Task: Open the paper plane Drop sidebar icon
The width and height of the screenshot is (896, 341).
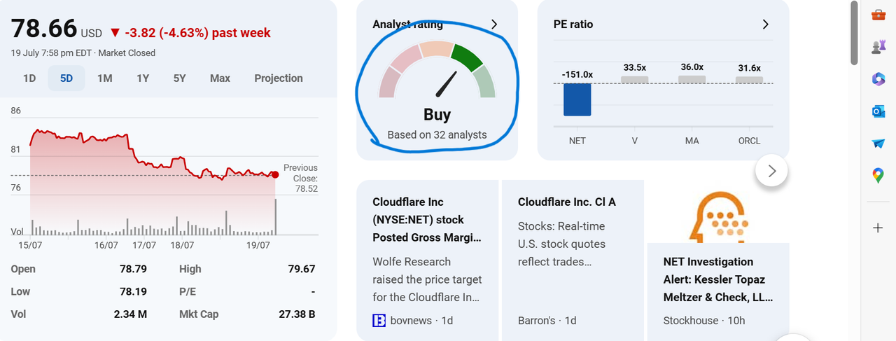Action: (x=878, y=144)
